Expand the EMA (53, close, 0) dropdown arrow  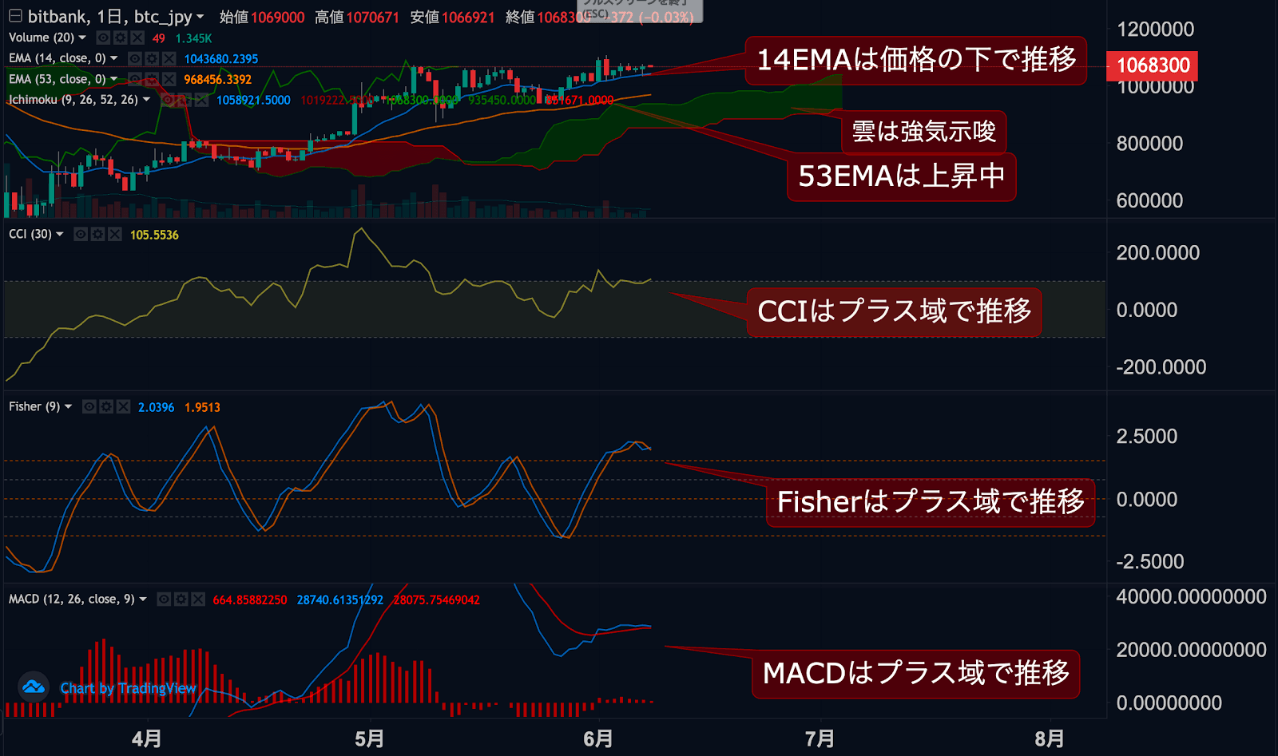coord(113,79)
